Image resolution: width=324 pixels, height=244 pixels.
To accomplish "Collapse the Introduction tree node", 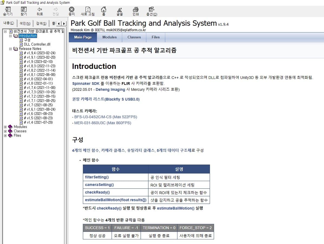I will 10,36.
